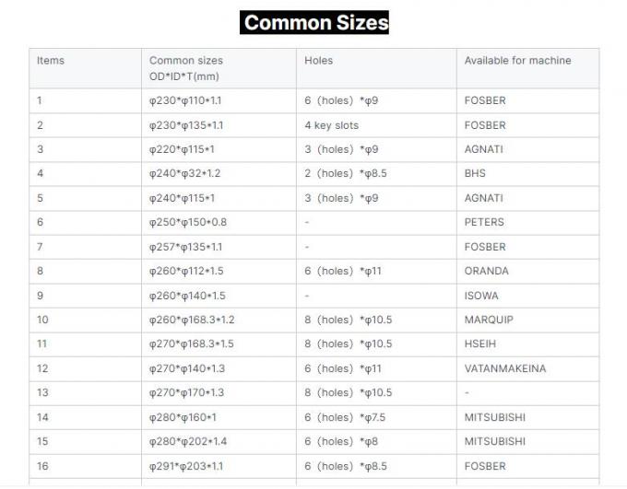The width and height of the screenshot is (627, 489).
Task: Select the φ230*φ110*1.1 size cell
Action: tap(186, 100)
